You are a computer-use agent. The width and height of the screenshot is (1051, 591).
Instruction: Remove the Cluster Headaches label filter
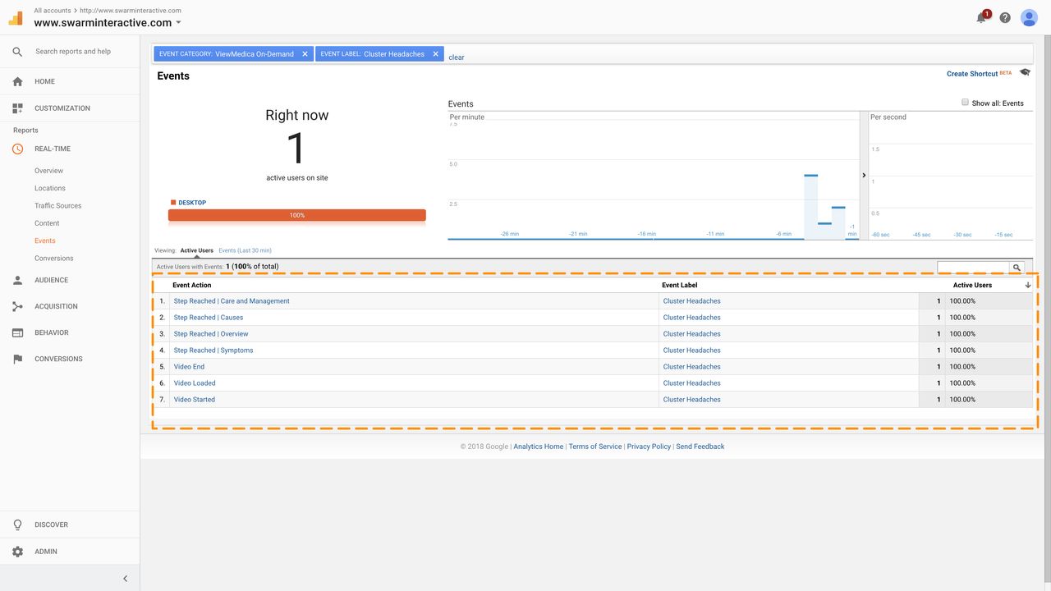tap(435, 54)
